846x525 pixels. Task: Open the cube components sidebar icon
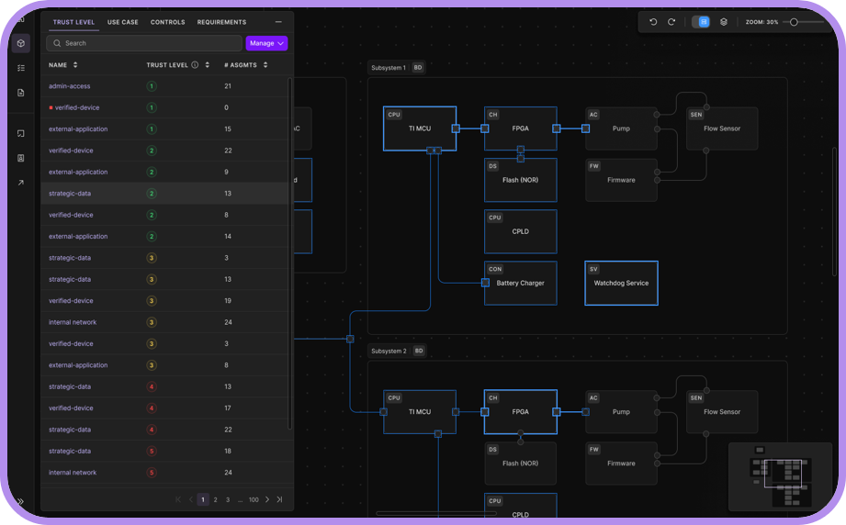click(20, 43)
